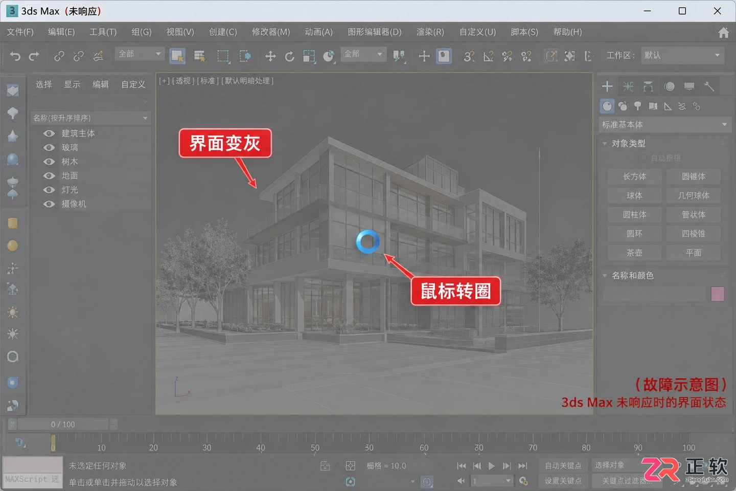Toggle the Percent Snap icon
Viewport: 736px width, 491px height.
507,56
